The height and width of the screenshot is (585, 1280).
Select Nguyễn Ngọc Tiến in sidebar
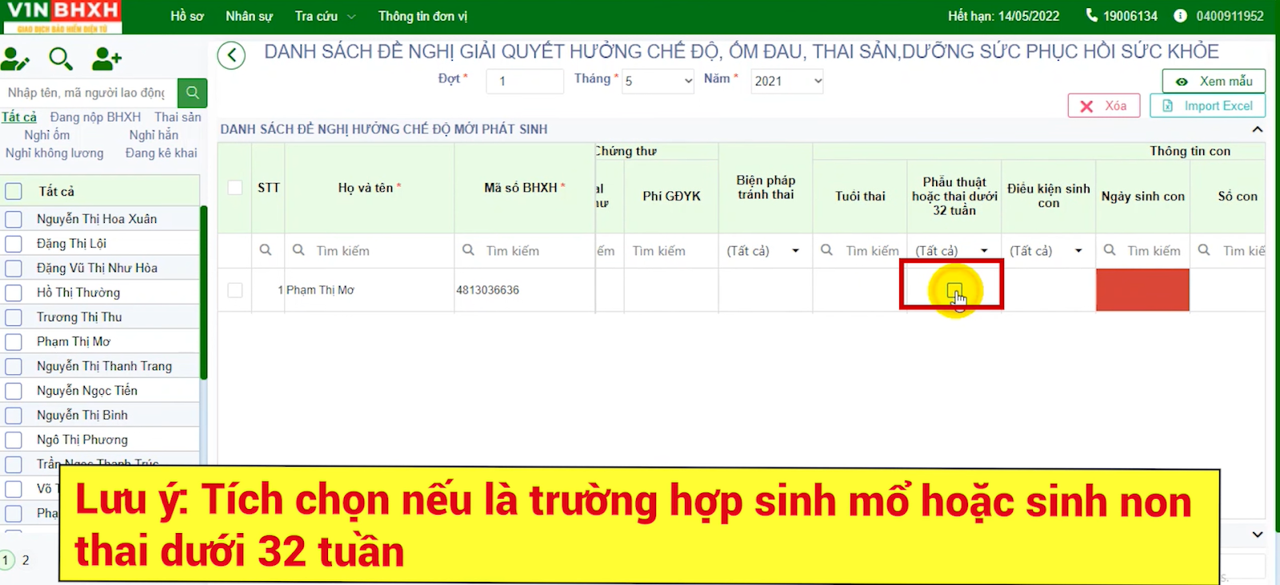pyautogui.click(x=87, y=391)
